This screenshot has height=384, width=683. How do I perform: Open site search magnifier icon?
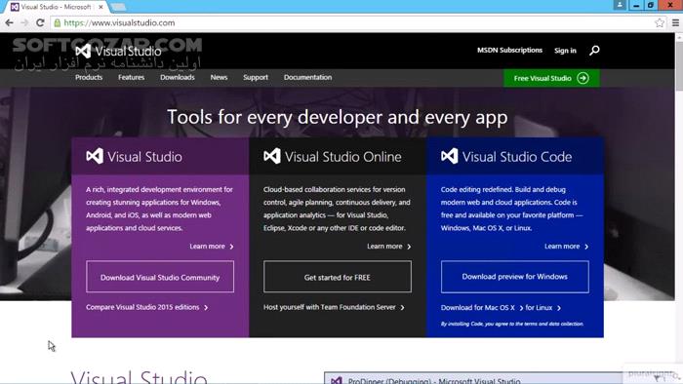[594, 51]
